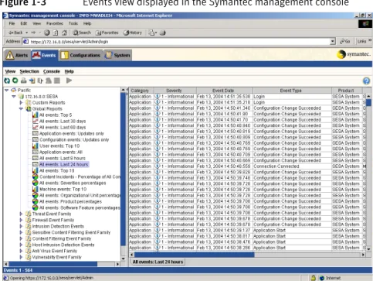Click the first Login event type cell
Image resolution: width=373 pixels, height=281 pixels.
[292, 97]
